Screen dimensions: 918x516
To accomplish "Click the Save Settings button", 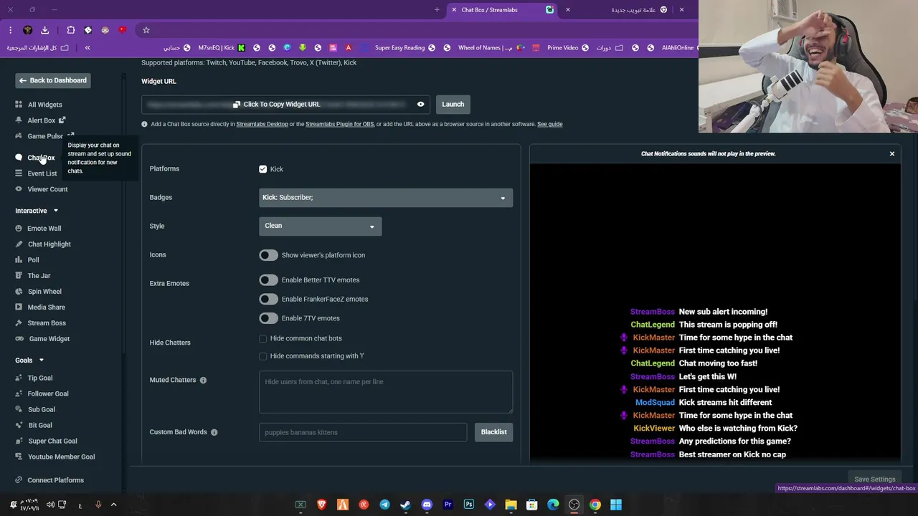I will coord(874,479).
